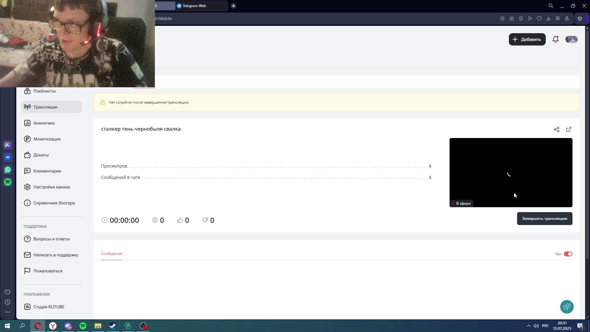Open notifications bell
Viewport: 590px width, 332px height.
point(555,39)
